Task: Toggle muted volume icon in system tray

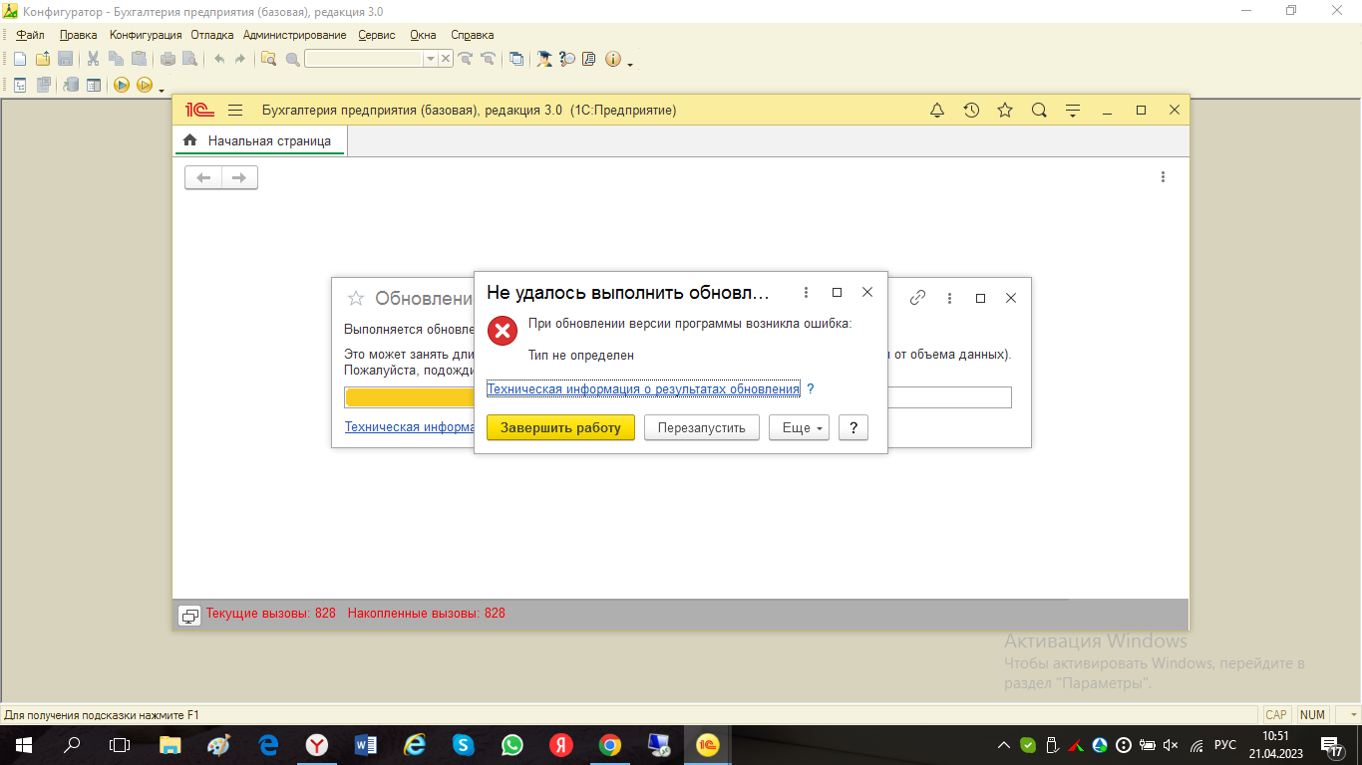Action: click(x=1171, y=745)
